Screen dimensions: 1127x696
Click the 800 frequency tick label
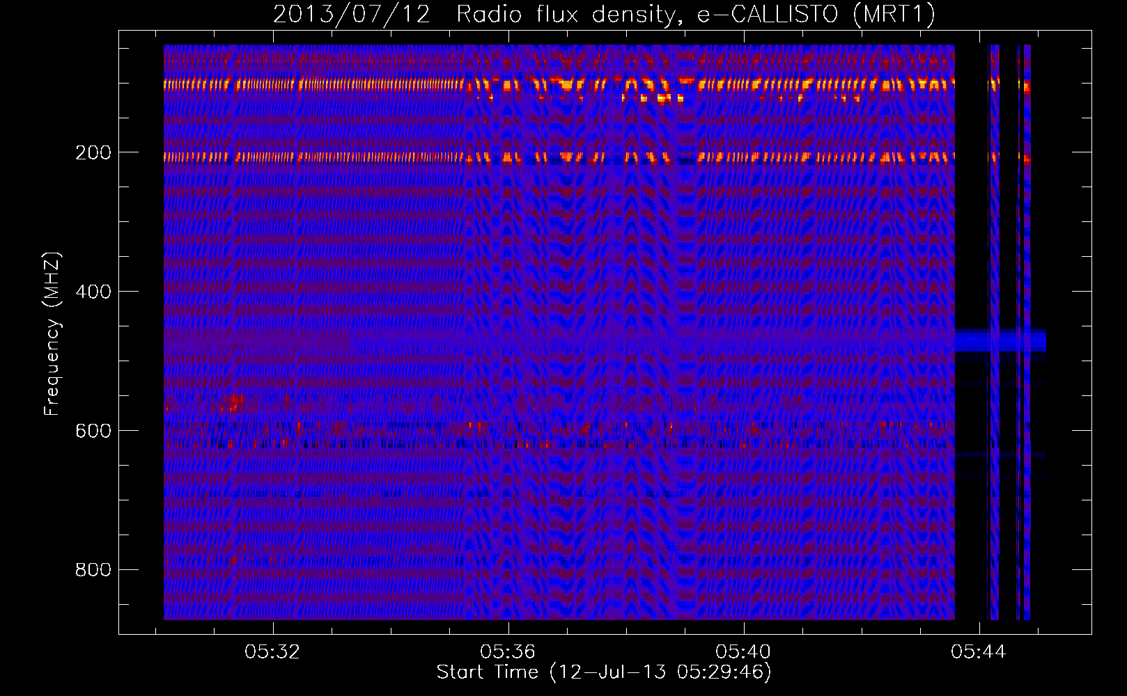(93, 570)
